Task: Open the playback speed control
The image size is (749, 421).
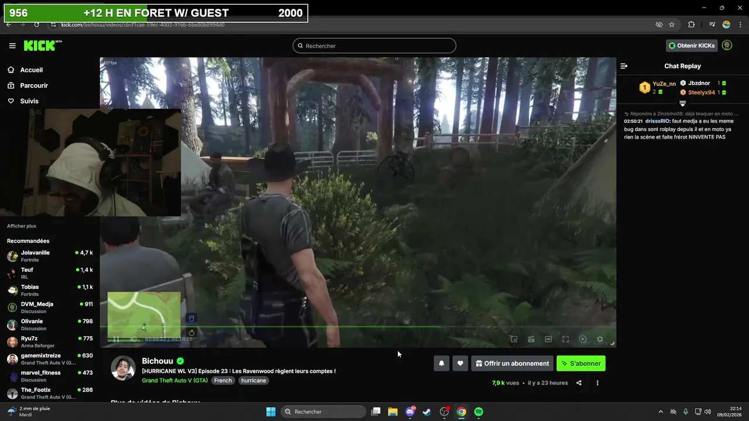Action: [x=583, y=339]
